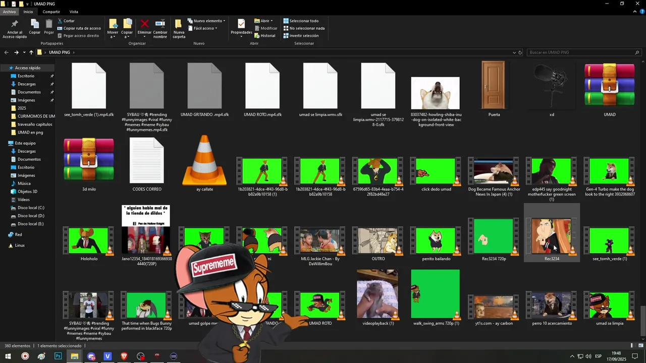This screenshot has width=646, height=363.
Task: Open the Windows Start menu
Action: tap(8, 356)
